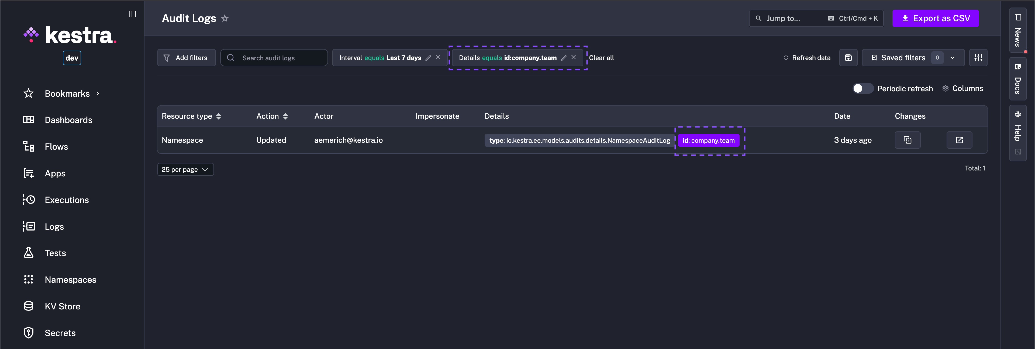Screen dimensions: 1035x349
Task: Expand the Saved filters dropdown
Action: click(952, 57)
